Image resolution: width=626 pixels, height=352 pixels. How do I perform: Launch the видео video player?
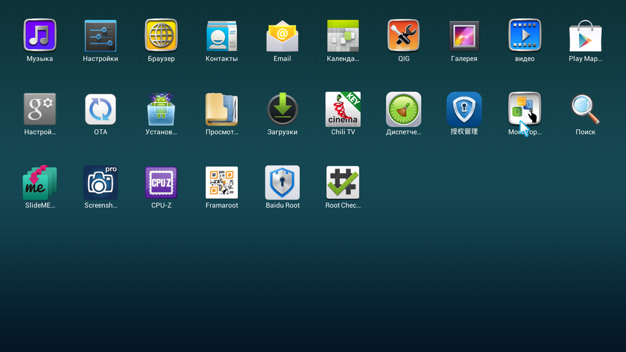(525, 36)
